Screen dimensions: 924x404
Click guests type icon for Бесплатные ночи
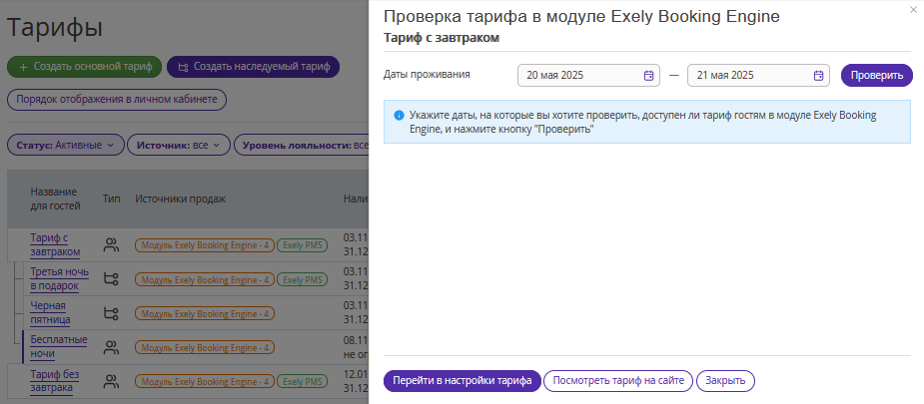click(111, 347)
